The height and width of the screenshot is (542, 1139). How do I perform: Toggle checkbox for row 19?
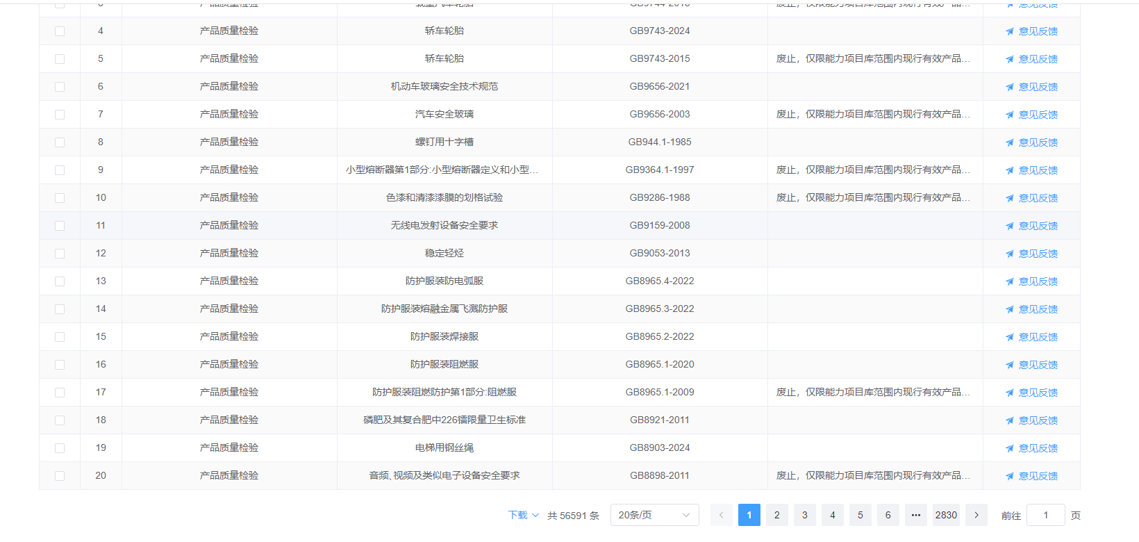click(x=60, y=448)
